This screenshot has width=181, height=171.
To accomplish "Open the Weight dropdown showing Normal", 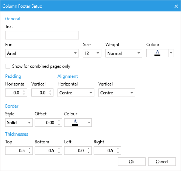I will (124, 53).
